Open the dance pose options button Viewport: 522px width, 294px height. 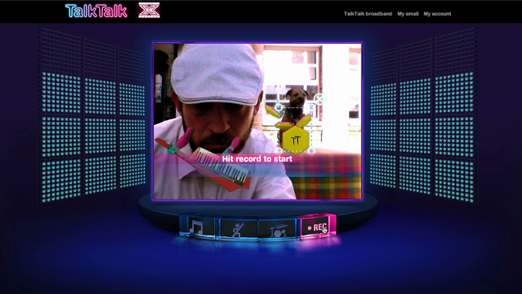[x=238, y=229]
